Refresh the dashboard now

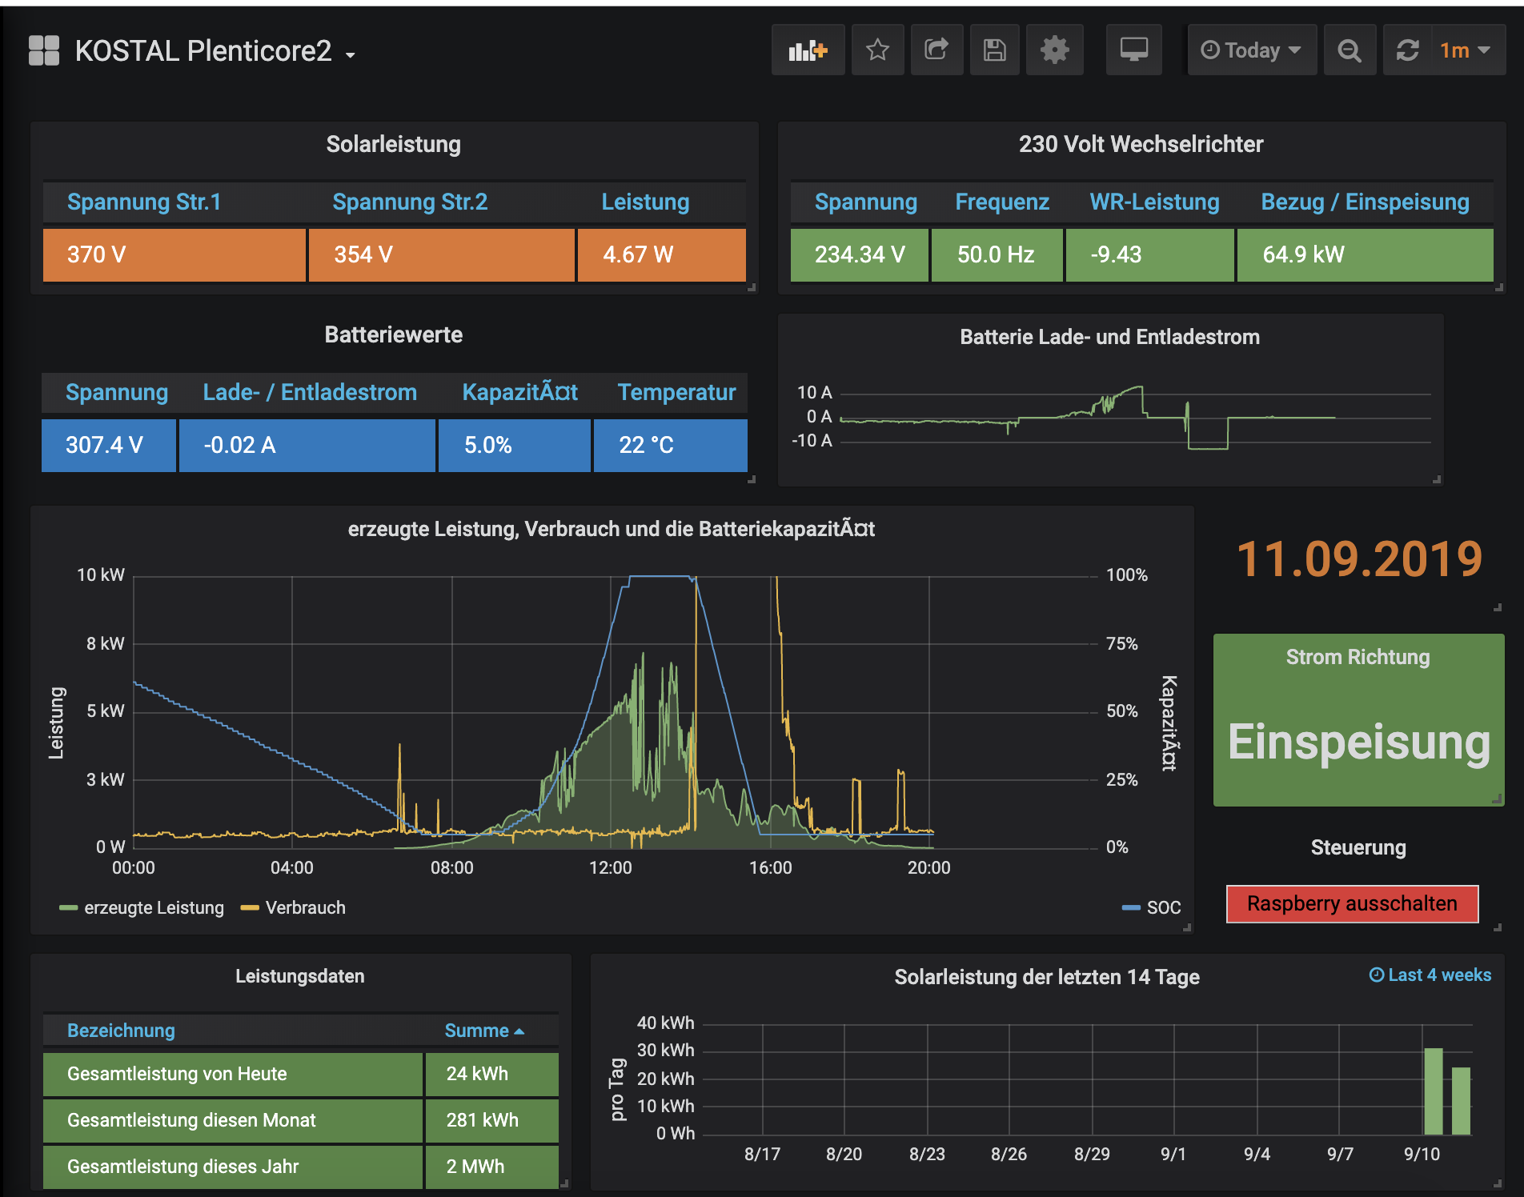coord(1408,50)
